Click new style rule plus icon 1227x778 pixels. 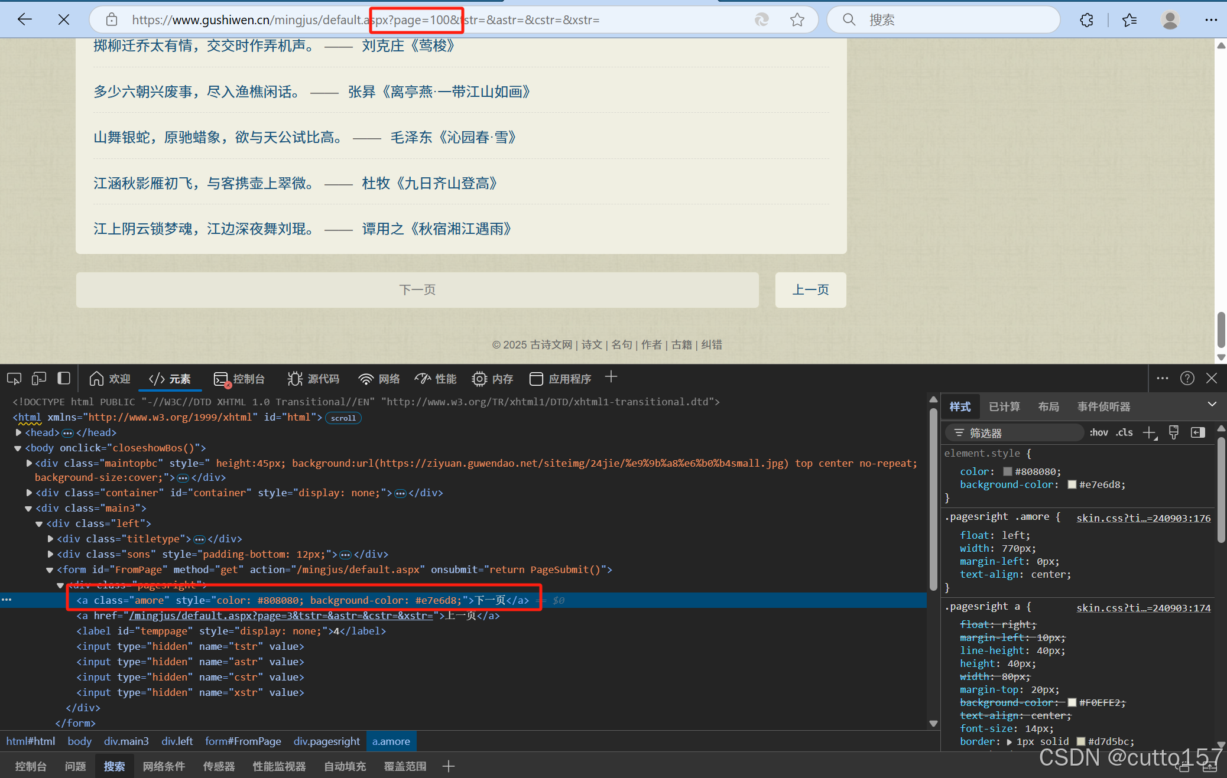coord(1150,433)
